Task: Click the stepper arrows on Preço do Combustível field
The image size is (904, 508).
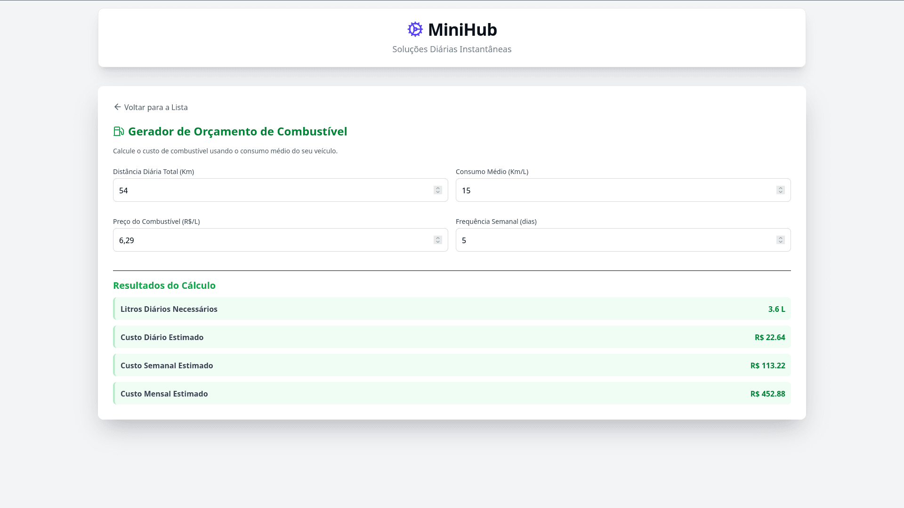Action: (x=437, y=240)
